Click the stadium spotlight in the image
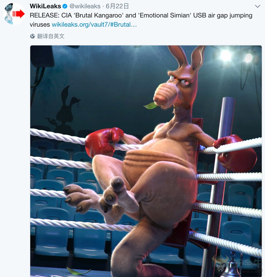Image resolution: width=265 pixels, height=277 pixels. coord(225,55)
